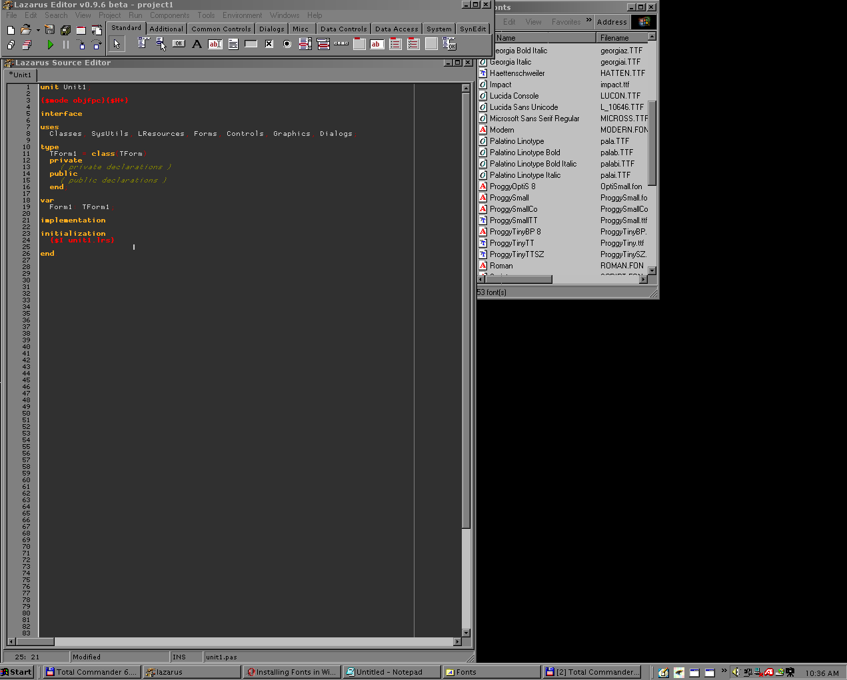Click the Step Into icon

tap(81, 45)
